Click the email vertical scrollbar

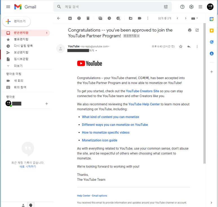pos(204,93)
